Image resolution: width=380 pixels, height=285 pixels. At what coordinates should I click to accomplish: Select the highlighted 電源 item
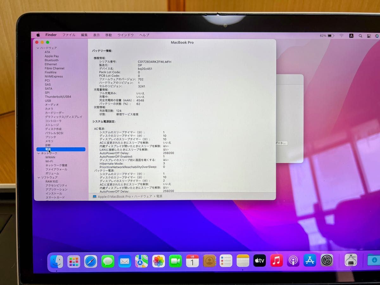point(61,149)
